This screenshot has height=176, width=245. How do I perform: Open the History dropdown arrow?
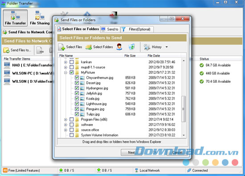click(x=167, y=47)
